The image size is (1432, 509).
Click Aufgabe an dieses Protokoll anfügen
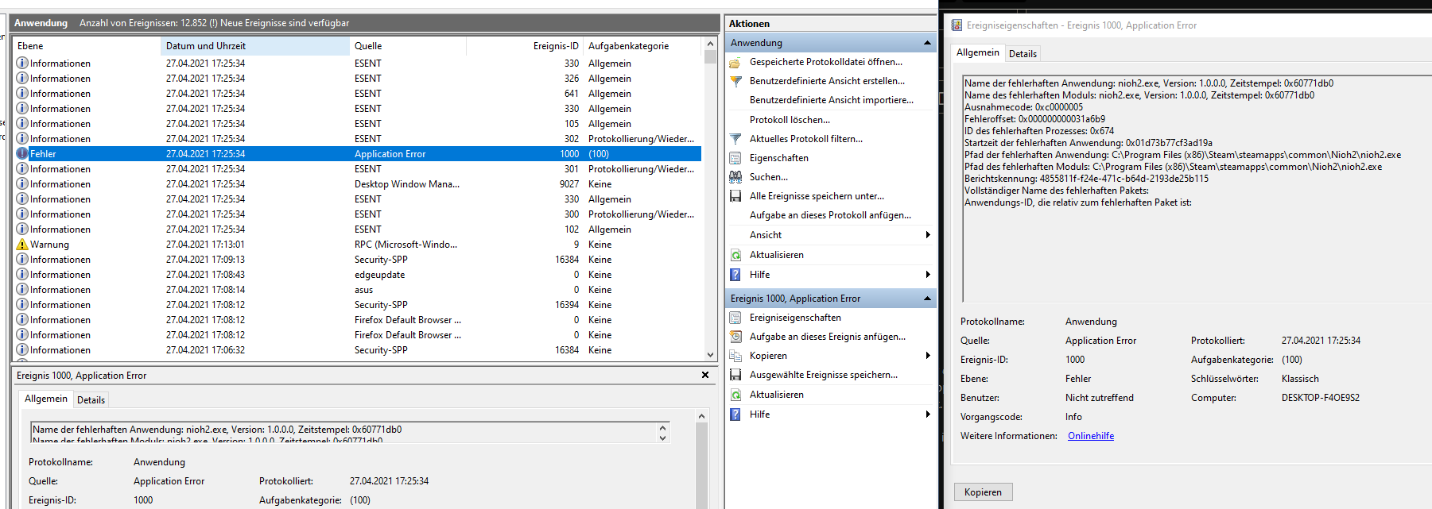click(x=830, y=215)
